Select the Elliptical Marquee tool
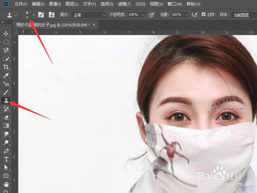 click(x=6, y=42)
